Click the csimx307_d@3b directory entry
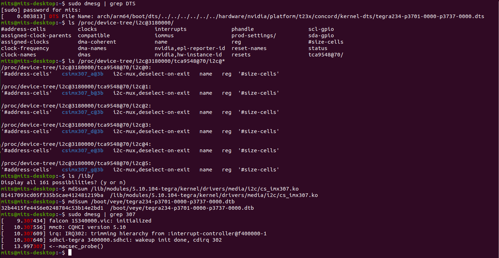499x258 pixels. (x=83, y=131)
